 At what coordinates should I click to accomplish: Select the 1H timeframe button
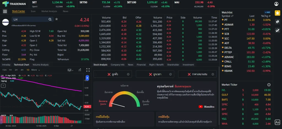coord(10,70)
